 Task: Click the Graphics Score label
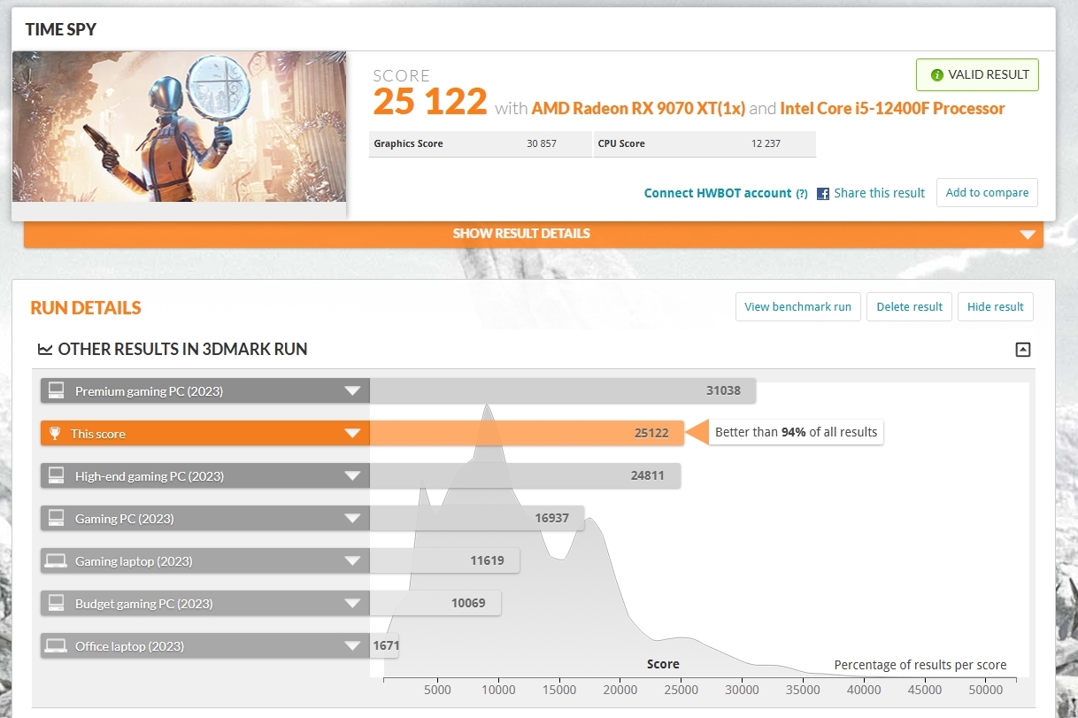coord(408,143)
